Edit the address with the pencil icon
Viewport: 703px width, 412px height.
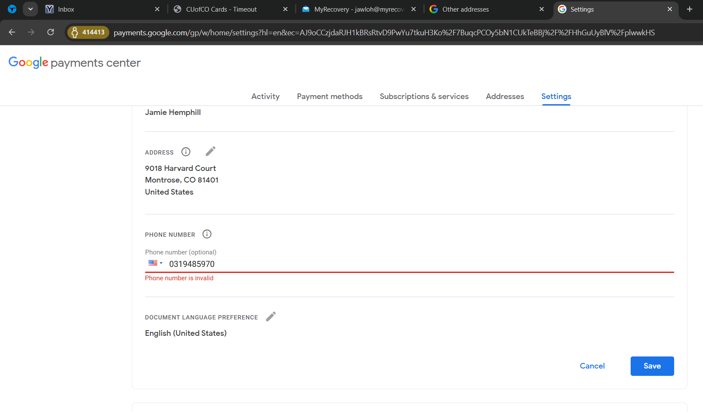coord(210,152)
